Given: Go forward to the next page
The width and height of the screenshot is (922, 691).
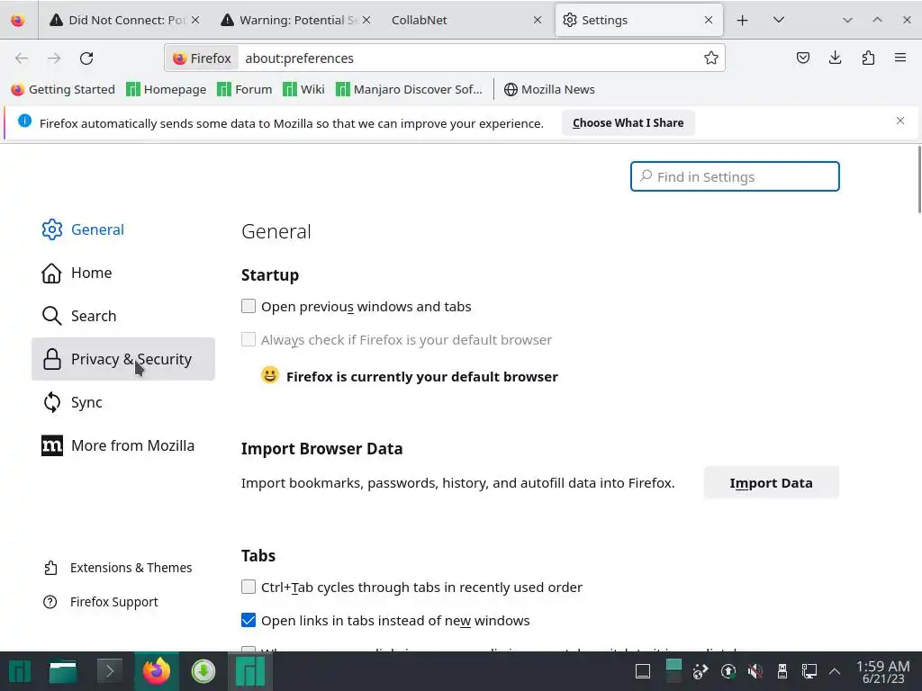Looking at the screenshot, I should coord(54,58).
